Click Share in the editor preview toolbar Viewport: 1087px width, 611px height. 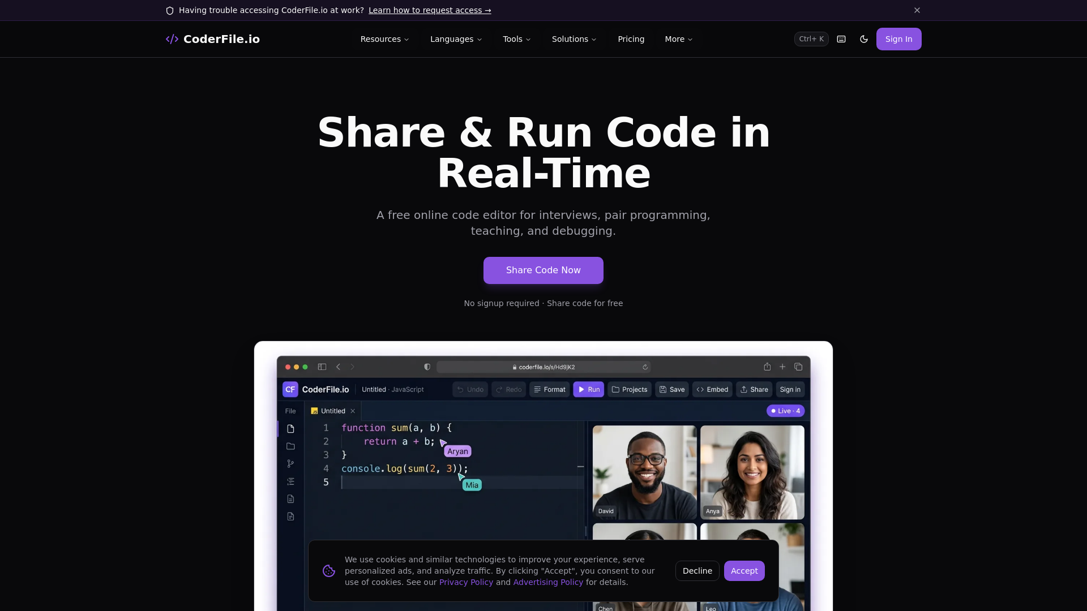click(754, 389)
